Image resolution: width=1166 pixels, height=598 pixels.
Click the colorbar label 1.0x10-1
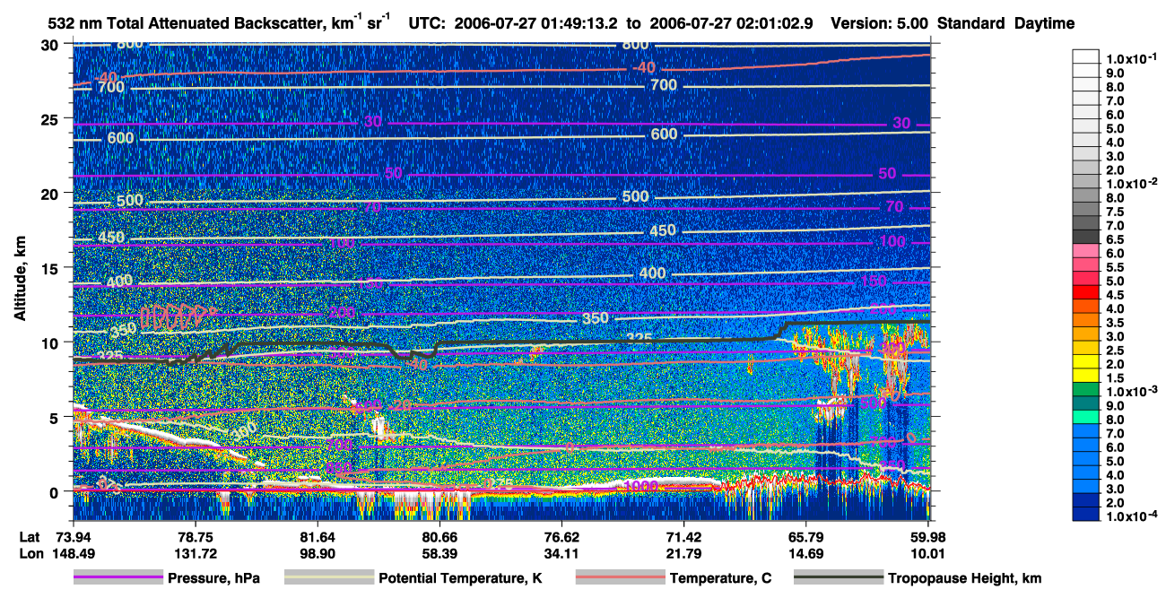(1130, 58)
